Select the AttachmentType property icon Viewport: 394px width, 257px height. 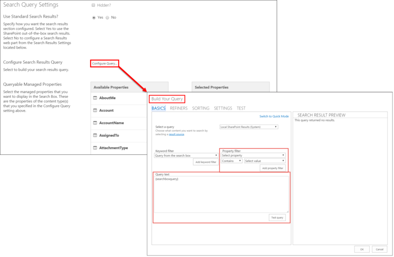tap(95, 147)
